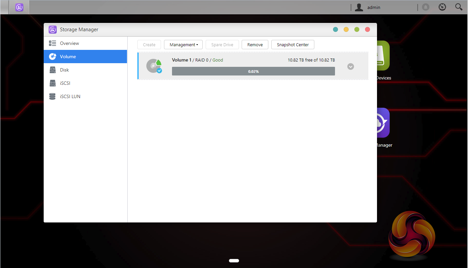Go to the Disk section
The width and height of the screenshot is (468, 268).
click(85, 70)
